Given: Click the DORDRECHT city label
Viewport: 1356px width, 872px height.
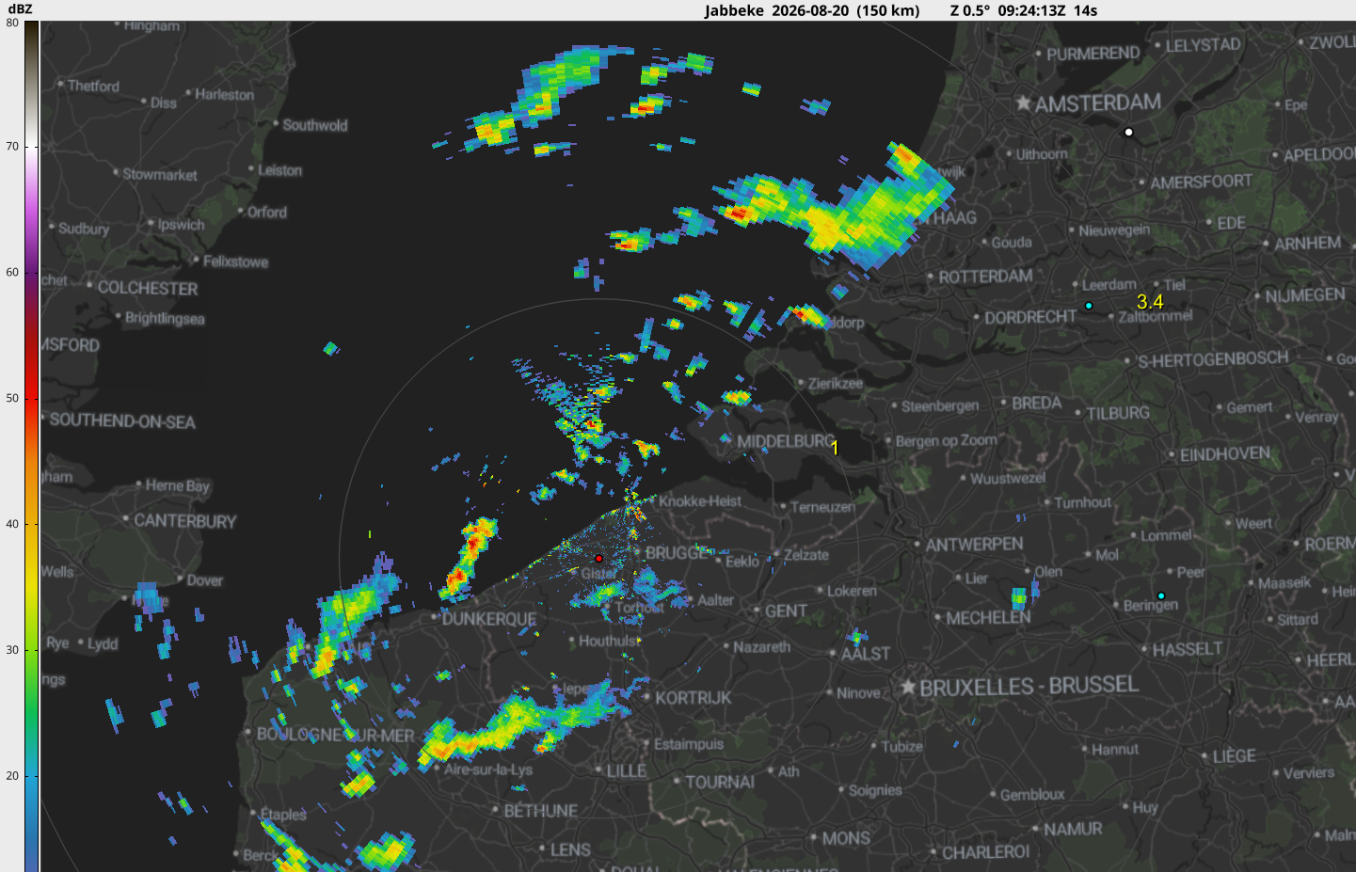Looking at the screenshot, I should click(x=1030, y=317).
